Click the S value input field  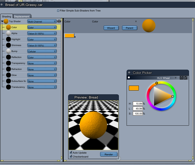click(138, 113)
